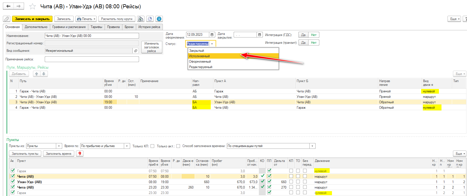Click the Заполнить время button
The image size is (467, 196).
coord(58,154)
